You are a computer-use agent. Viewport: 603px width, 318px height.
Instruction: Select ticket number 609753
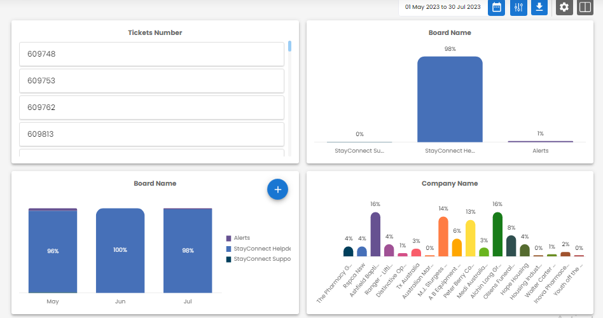[151, 81]
